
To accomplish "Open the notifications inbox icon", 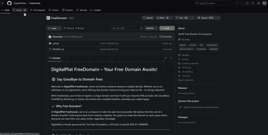I will (x=259, y=3).
